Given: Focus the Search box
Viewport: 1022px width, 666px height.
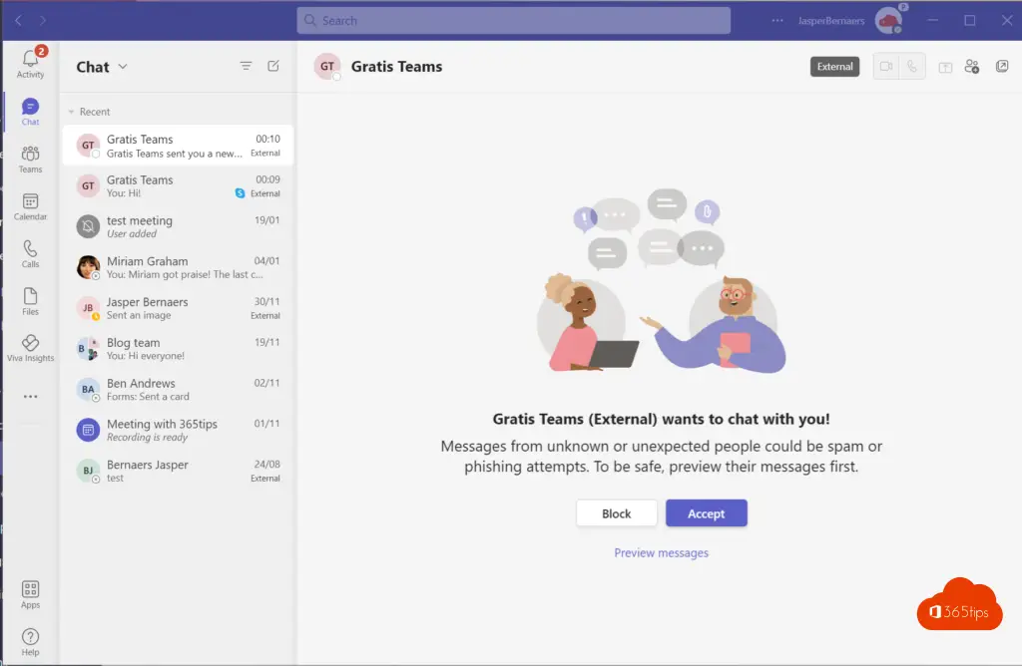Looking at the screenshot, I should (514, 20).
